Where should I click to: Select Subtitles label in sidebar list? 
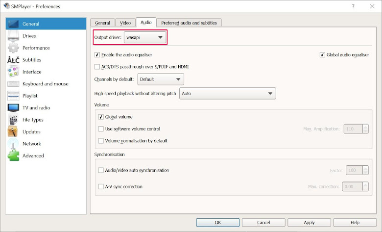[x=32, y=60]
